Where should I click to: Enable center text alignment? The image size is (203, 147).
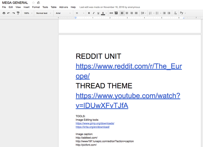(x=127, y=13)
